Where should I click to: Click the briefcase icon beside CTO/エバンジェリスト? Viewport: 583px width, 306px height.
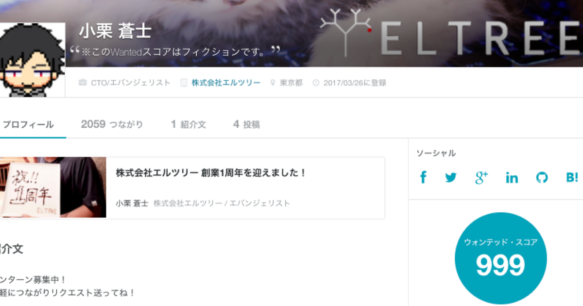pos(83,83)
